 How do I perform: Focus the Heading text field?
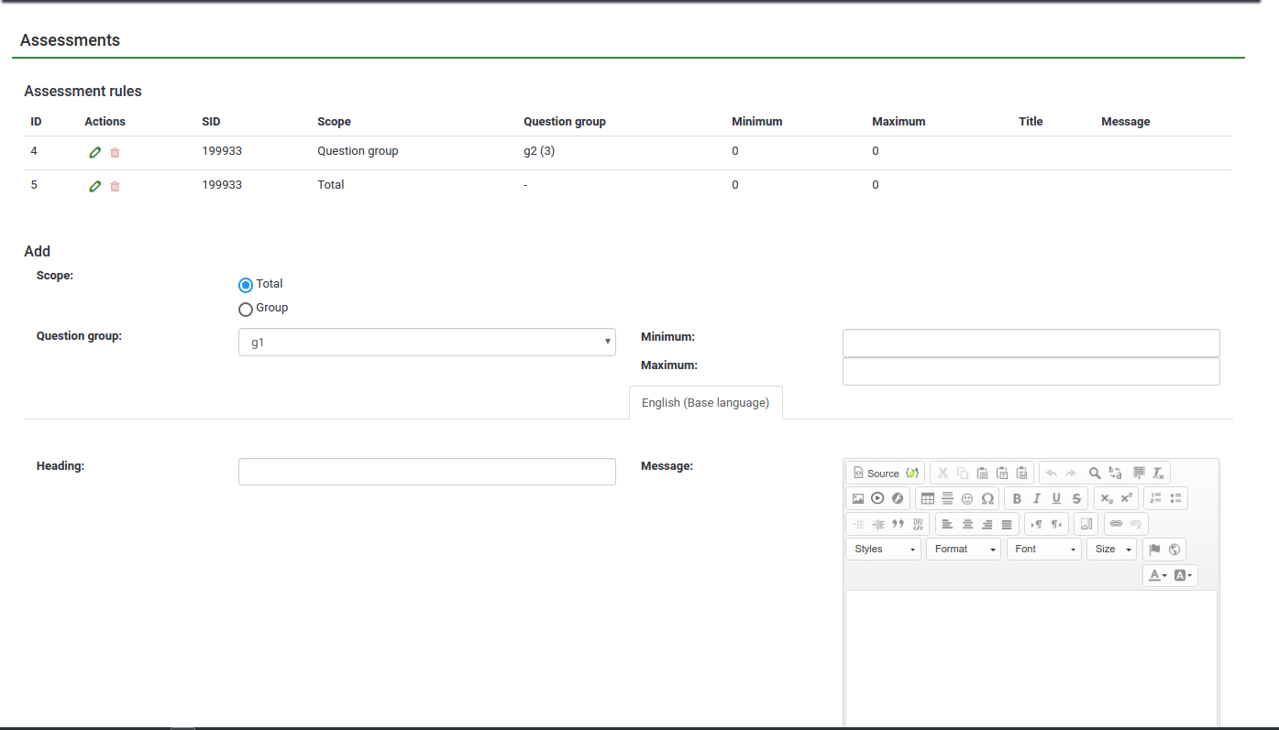click(x=426, y=472)
